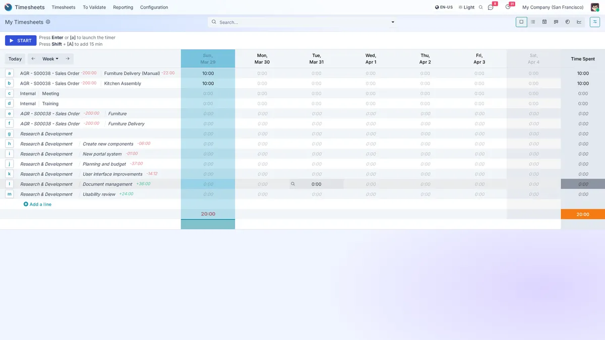Open the pie chart view
605x340 pixels.
(x=568, y=22)
